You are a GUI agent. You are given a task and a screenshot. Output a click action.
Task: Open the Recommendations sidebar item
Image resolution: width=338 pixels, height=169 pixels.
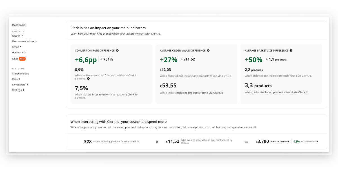[23, 41]
